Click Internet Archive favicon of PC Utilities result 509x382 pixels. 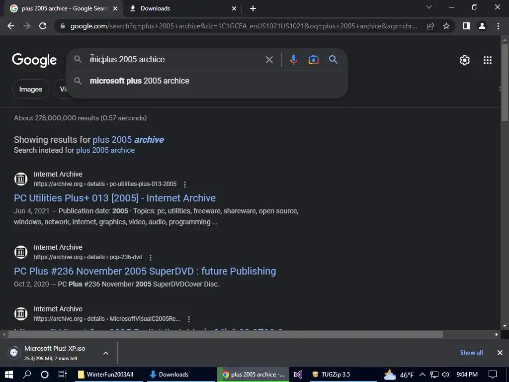click(x=21, y=179)
